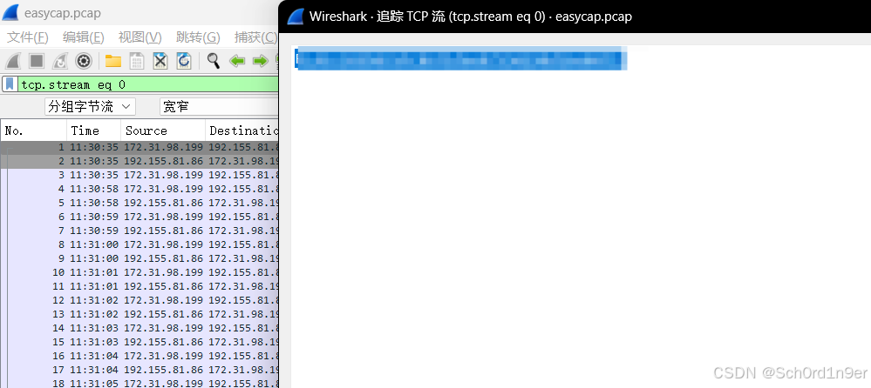Click the restart capture icon
This screenshot has height=388, width=871.
pos(60,61)
